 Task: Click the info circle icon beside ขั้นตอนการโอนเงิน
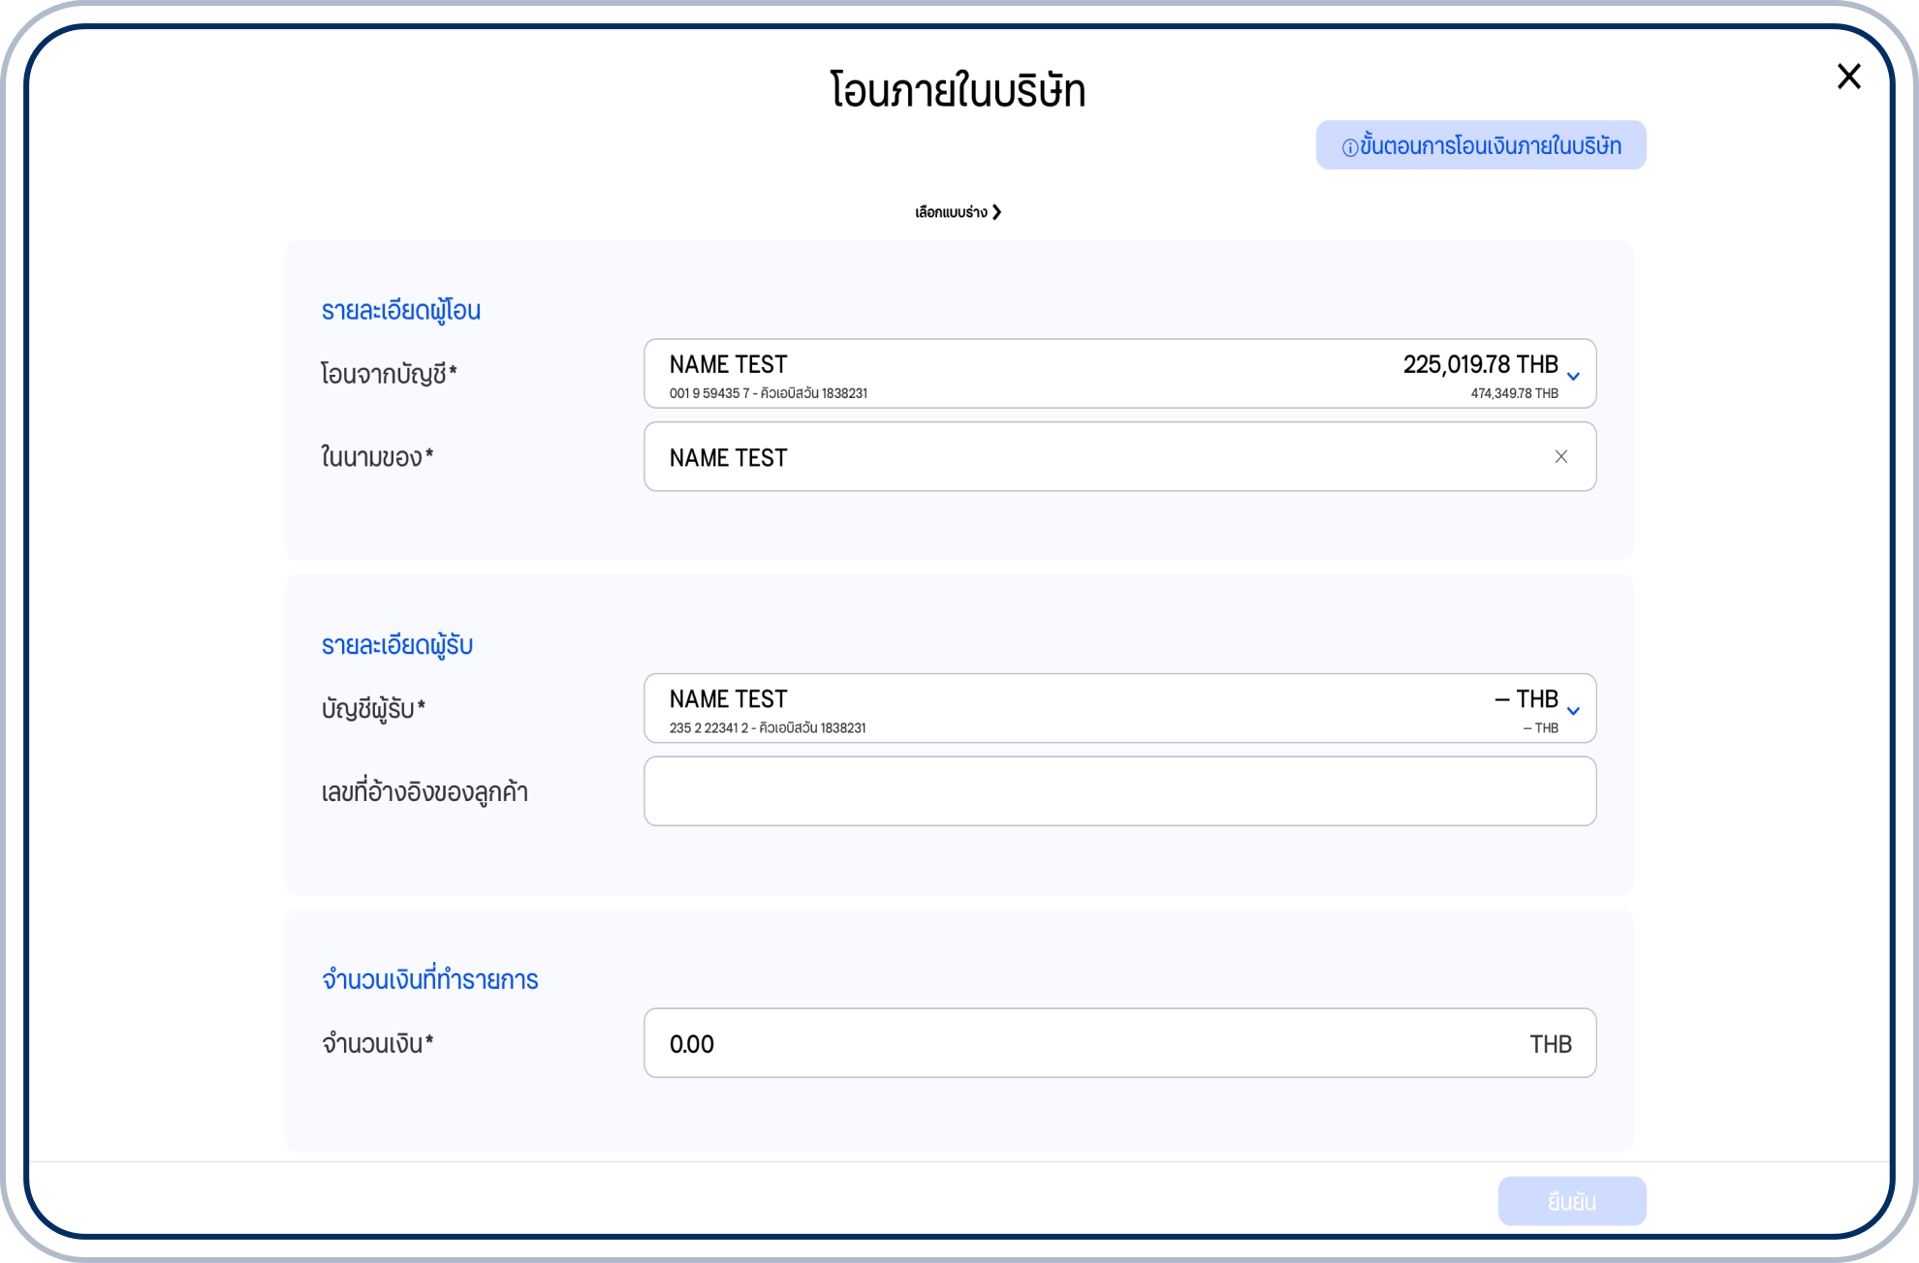(1349, 147)
